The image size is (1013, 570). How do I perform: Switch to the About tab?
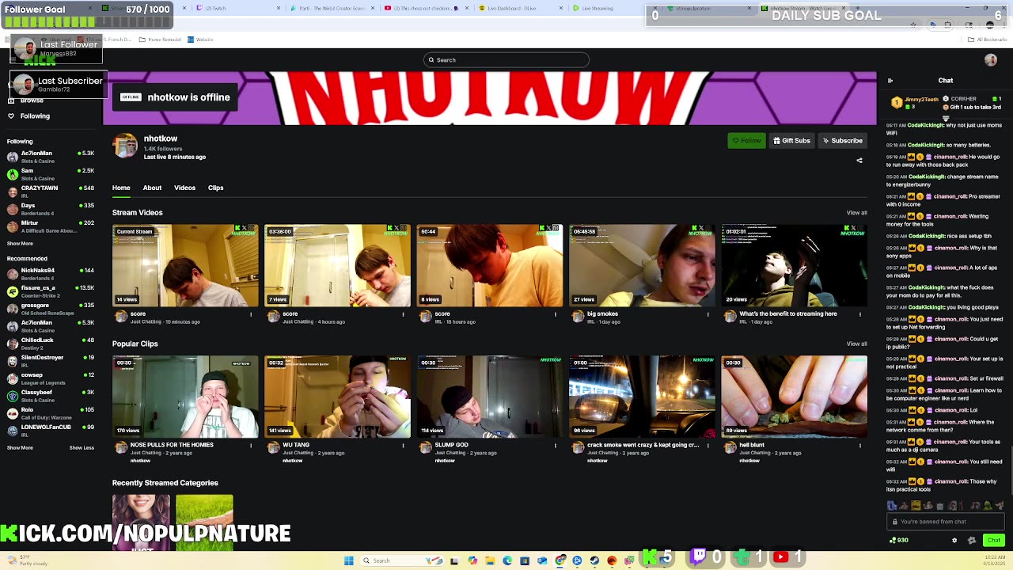(x=152, y=188)
